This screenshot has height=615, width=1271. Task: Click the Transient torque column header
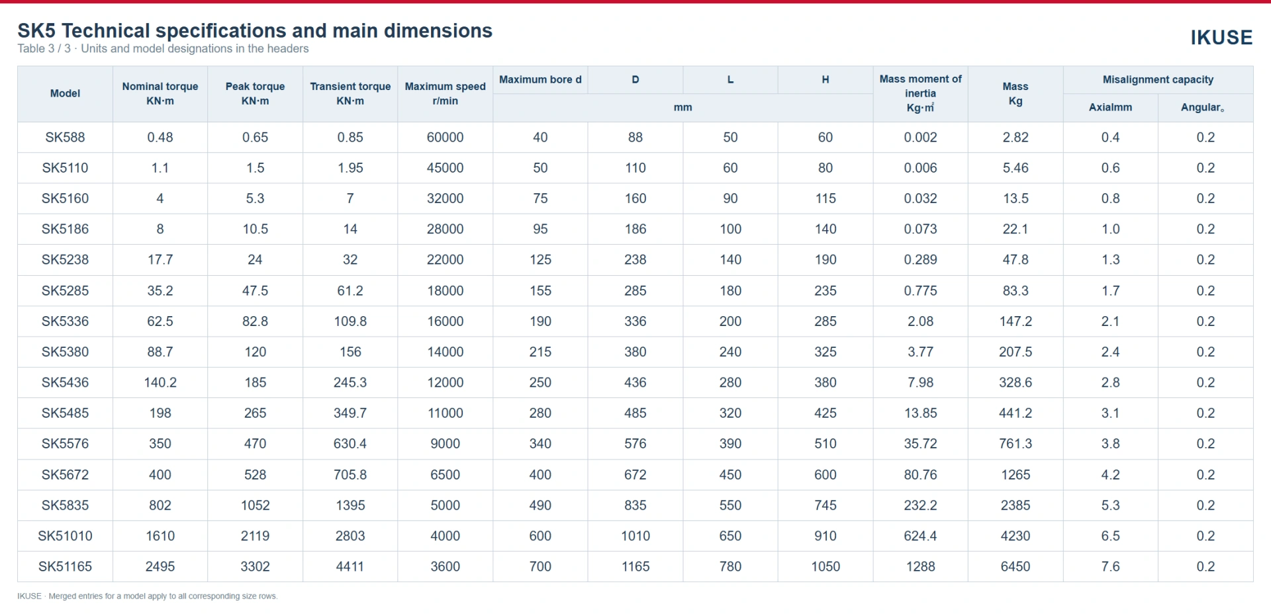coord(350,93)
